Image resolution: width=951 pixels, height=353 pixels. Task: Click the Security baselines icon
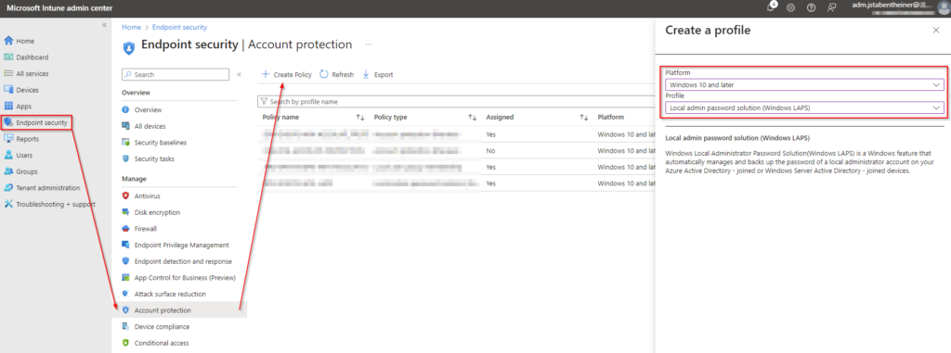tap(125, 143)
